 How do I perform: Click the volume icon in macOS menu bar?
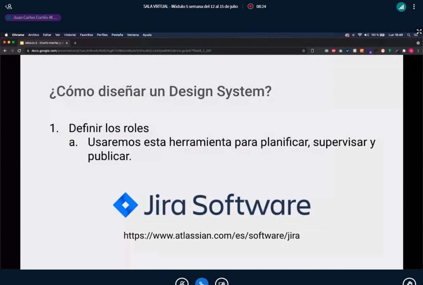(x=366, y=35)
